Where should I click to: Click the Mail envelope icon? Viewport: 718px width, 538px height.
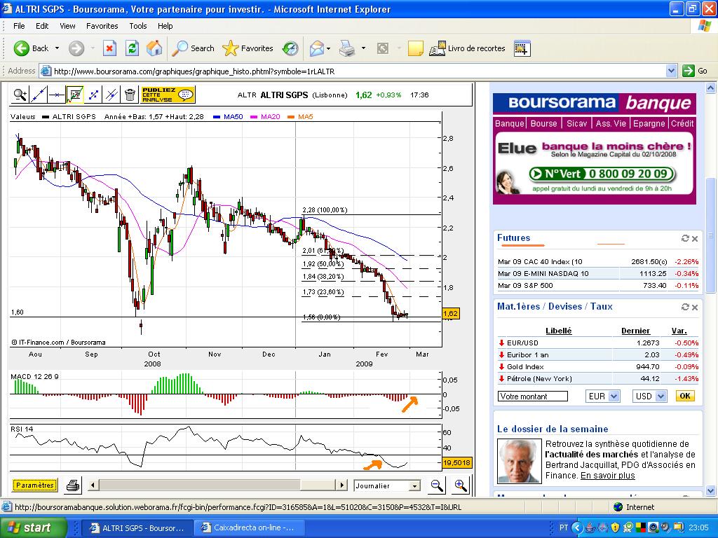(x=317, y=48)
